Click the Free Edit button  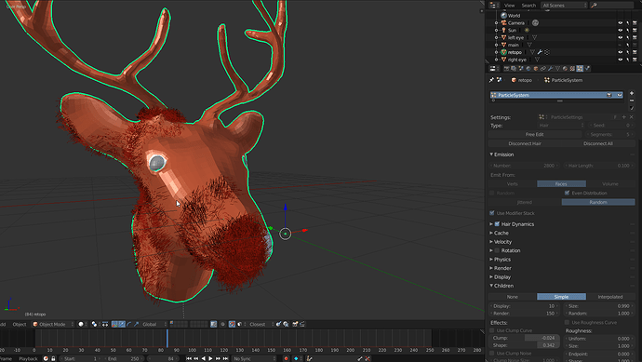[534, 134]
